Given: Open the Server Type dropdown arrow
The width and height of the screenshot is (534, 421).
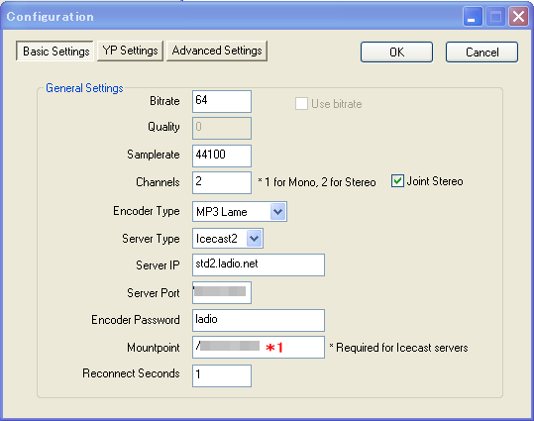Looking at the screenshot, I should pos(255,239).
